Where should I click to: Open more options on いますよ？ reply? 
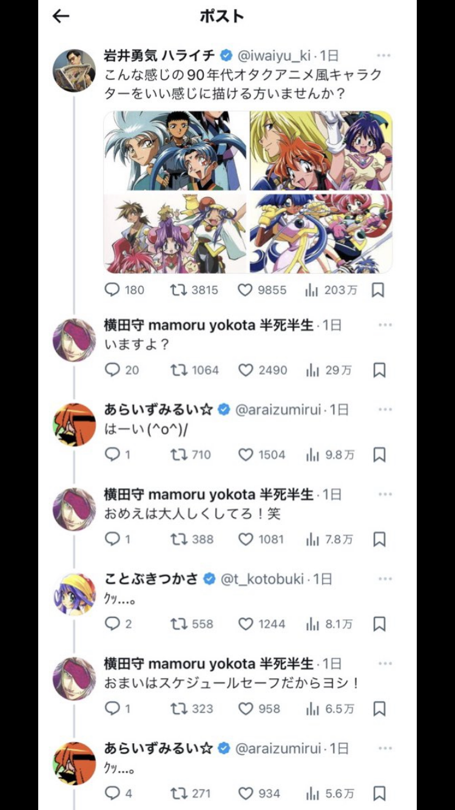(385, 325)
